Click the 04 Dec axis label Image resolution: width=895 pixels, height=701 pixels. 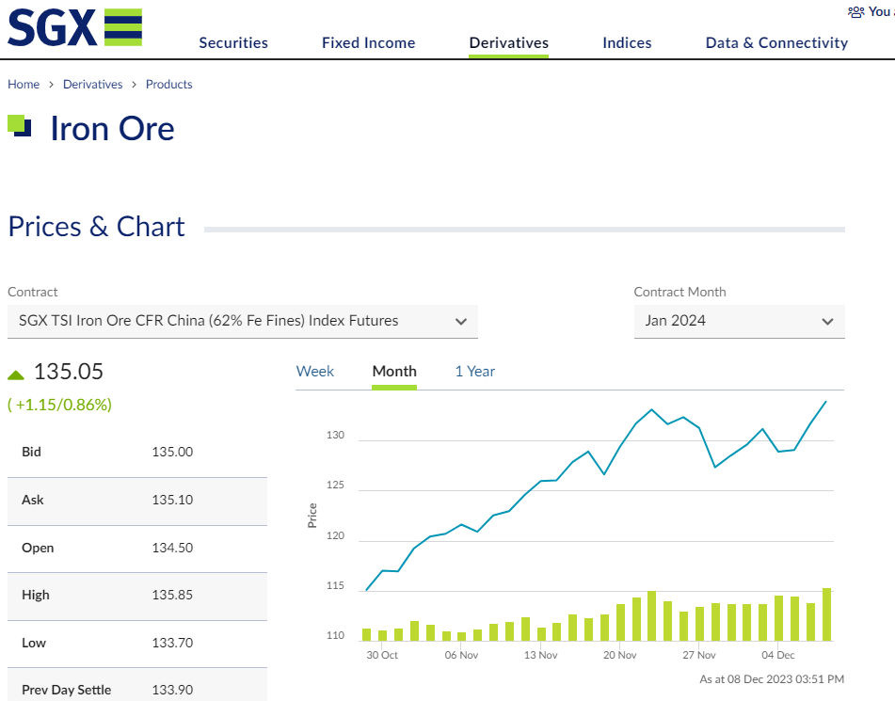(x=778, y=655)
